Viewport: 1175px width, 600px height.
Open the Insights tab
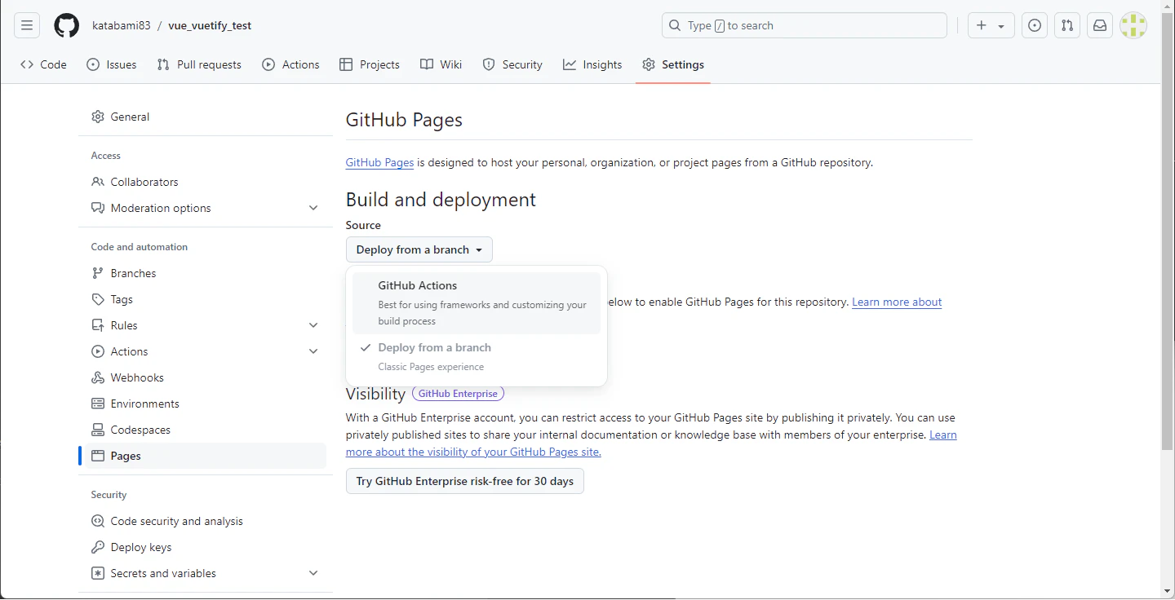point(593,64)
